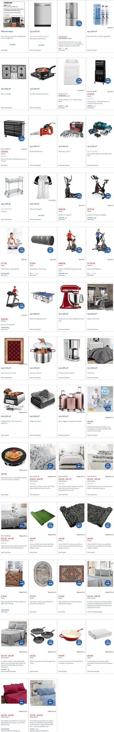Select the table tennis game room image

click(x=43, y=296)
